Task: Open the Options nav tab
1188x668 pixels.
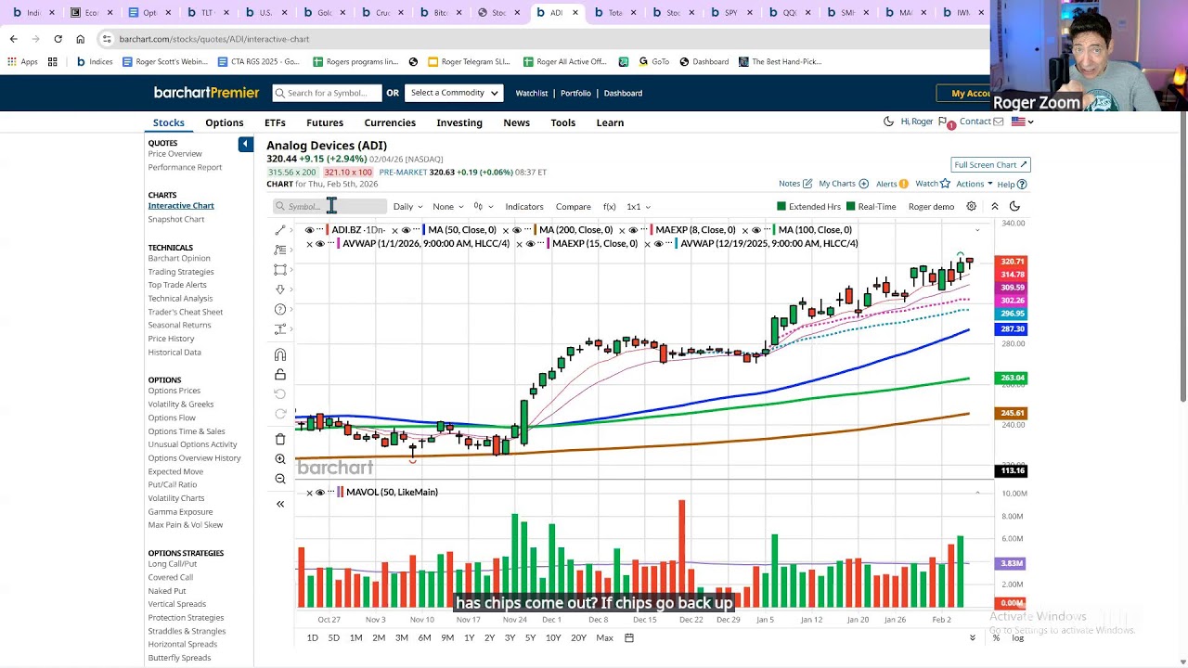Action: coord(225,122)
